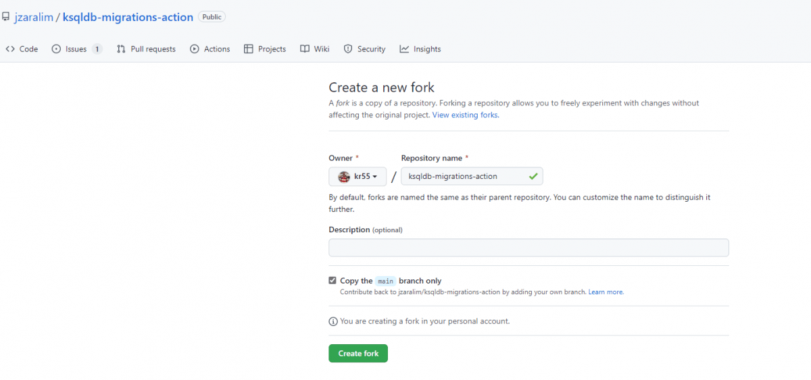Open View existing forks link
The image size is (811, 380).
[465, 115]
